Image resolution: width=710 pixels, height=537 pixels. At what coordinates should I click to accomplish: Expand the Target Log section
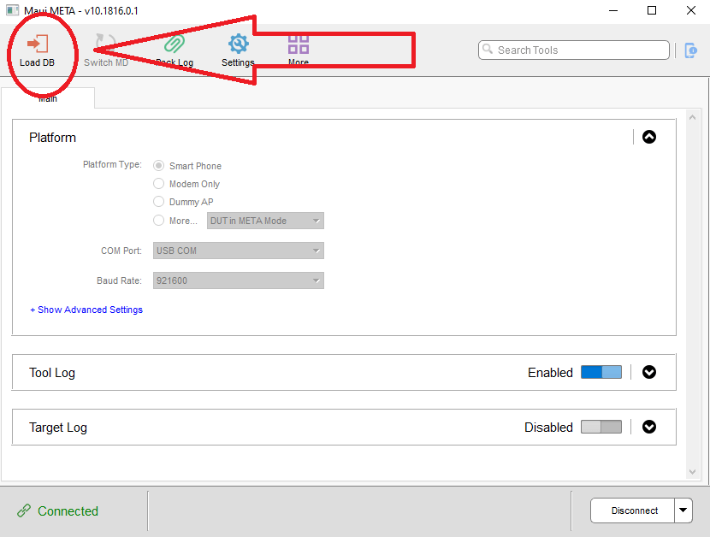pos(649,427)
